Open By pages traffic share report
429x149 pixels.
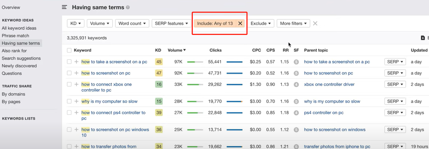coord(11,102)
